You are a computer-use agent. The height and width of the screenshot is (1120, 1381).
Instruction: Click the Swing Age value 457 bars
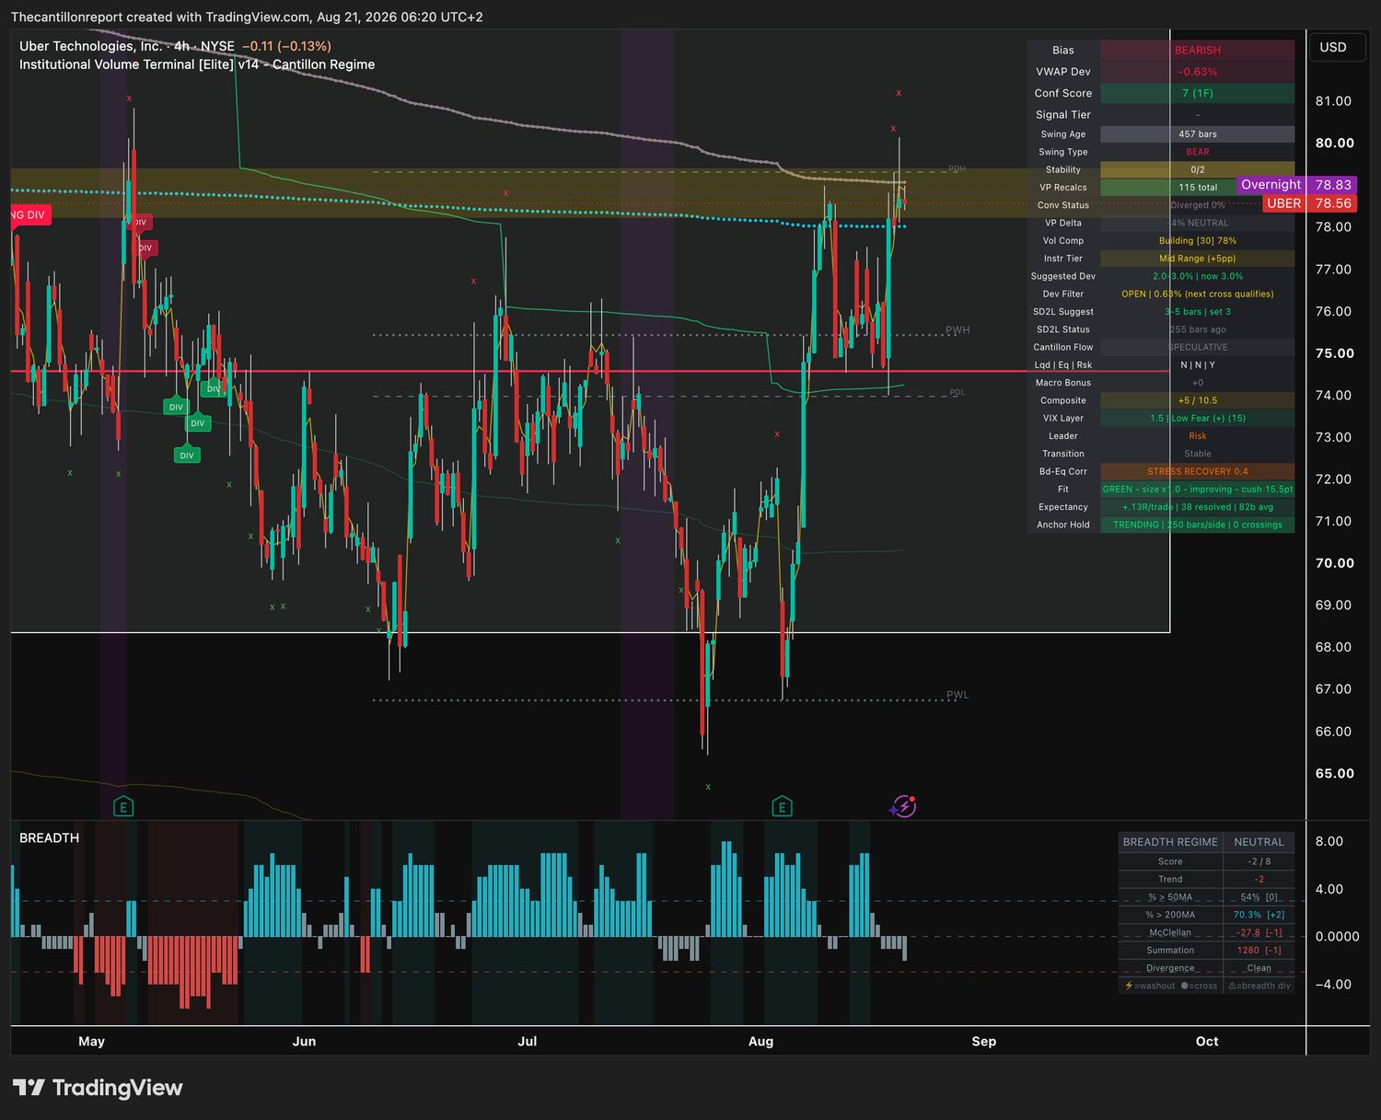point(1198,134)
